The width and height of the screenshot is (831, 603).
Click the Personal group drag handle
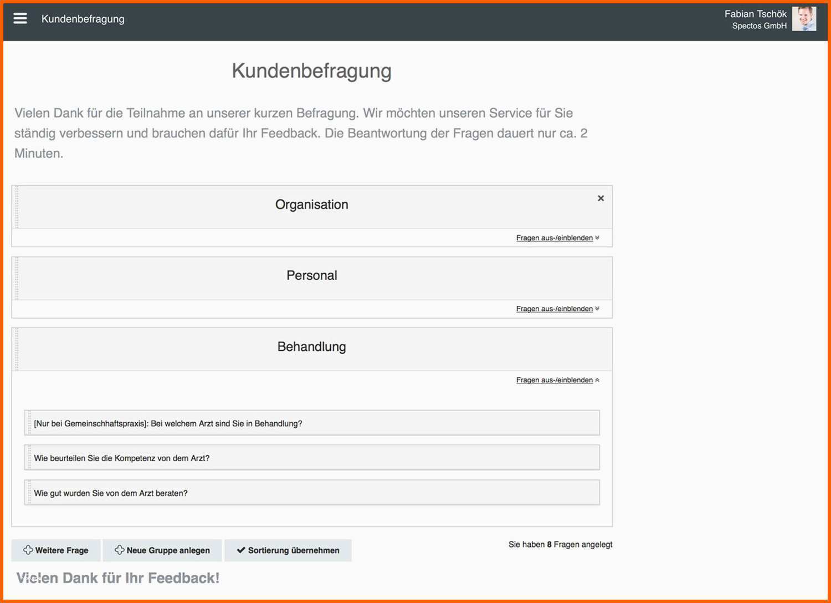coord(17,278)
